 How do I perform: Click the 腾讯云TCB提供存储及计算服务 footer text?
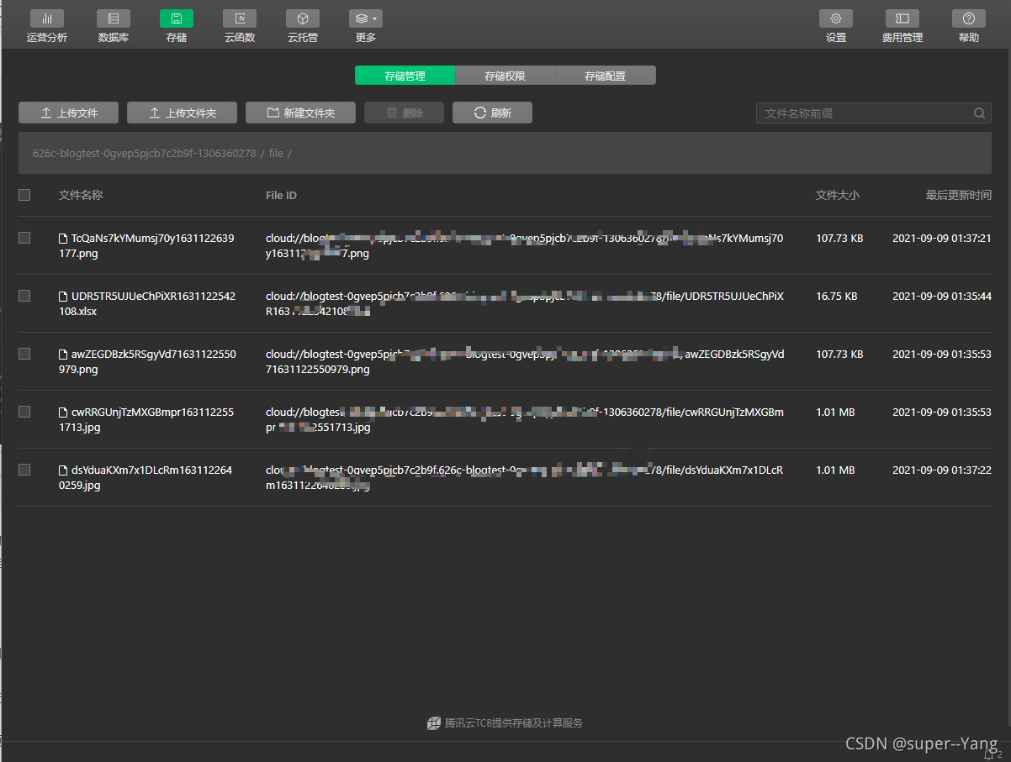[x=514, y=723]
